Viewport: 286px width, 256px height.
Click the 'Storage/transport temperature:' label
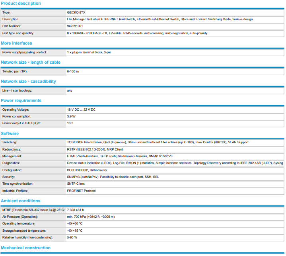(24, 231)
